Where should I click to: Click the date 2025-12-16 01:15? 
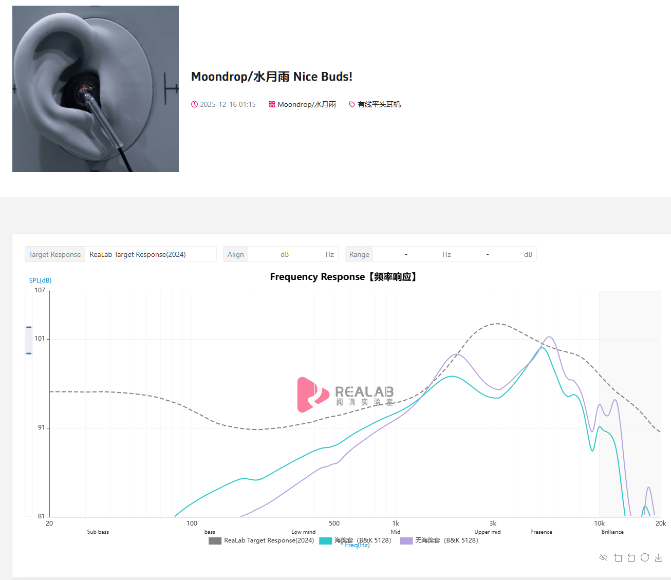click(228, 104)
